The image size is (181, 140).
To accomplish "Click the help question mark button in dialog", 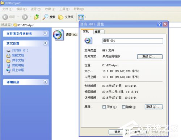I will pyautogui.click(x=159, y=24).
